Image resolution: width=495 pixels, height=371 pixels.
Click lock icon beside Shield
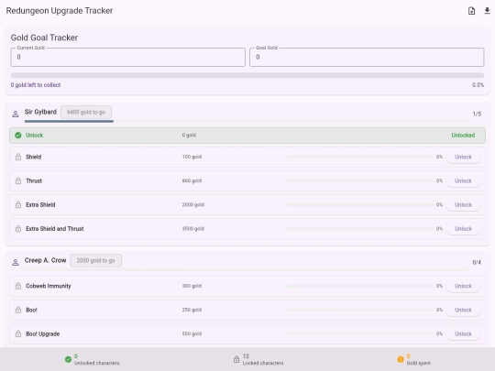point(18,157)
